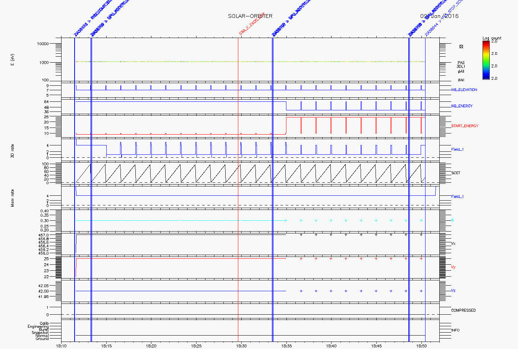
Task: Click the 'Snapshot' mode label
Action: [x=40, y=333]
